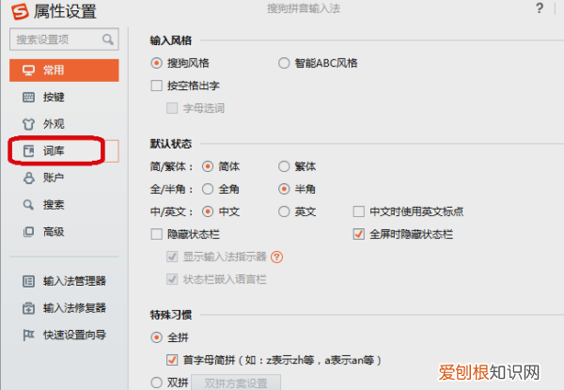Select 搜狗风格 radio button
Image resolution: width=564 pixels, height=390 pixels.
click(156, 63)
